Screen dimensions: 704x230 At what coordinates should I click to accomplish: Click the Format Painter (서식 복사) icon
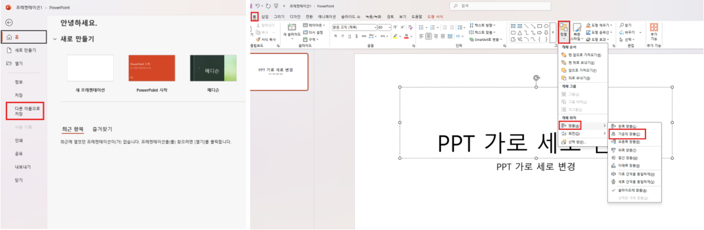(x=259, y=39)
